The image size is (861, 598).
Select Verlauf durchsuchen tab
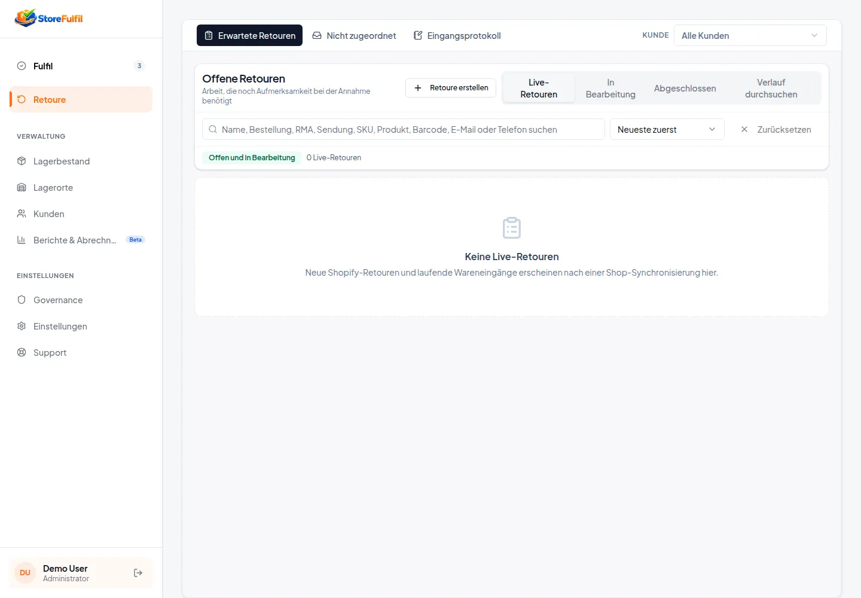[771, 88]
